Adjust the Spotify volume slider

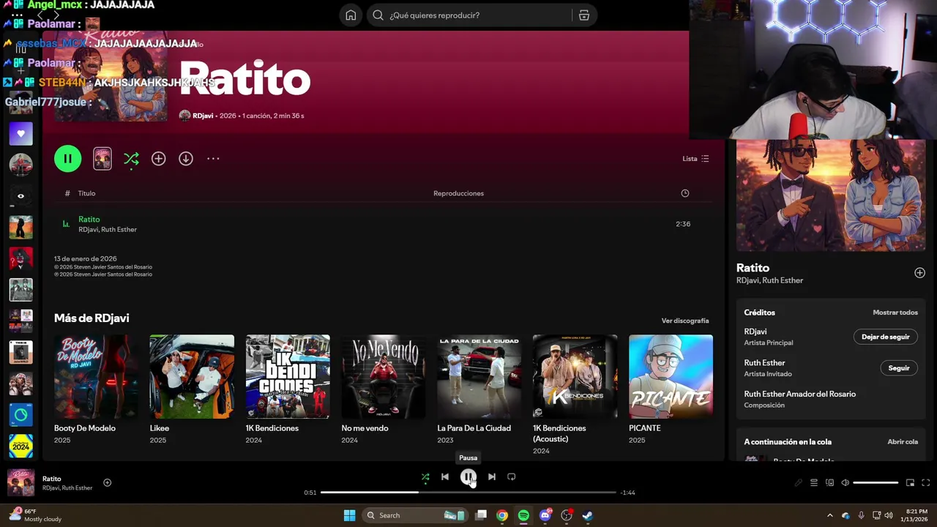tap(876, 483)
